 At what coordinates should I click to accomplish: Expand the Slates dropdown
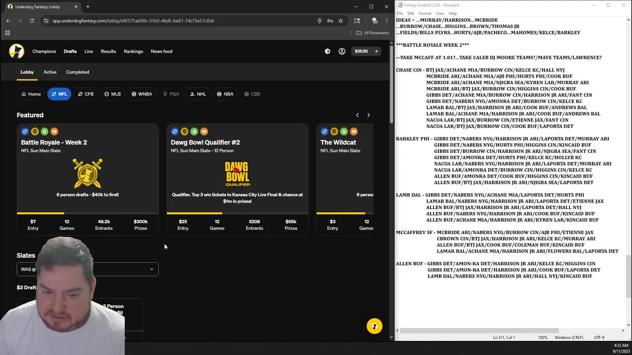click(x=87, y=269)
